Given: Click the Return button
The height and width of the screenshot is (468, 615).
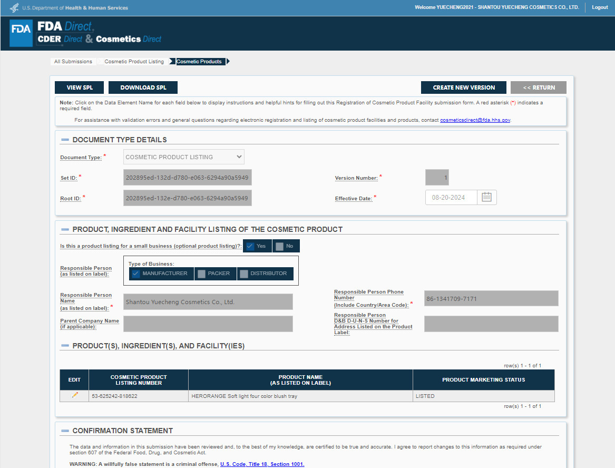Looking at the screenshot, I should point(539,87).
